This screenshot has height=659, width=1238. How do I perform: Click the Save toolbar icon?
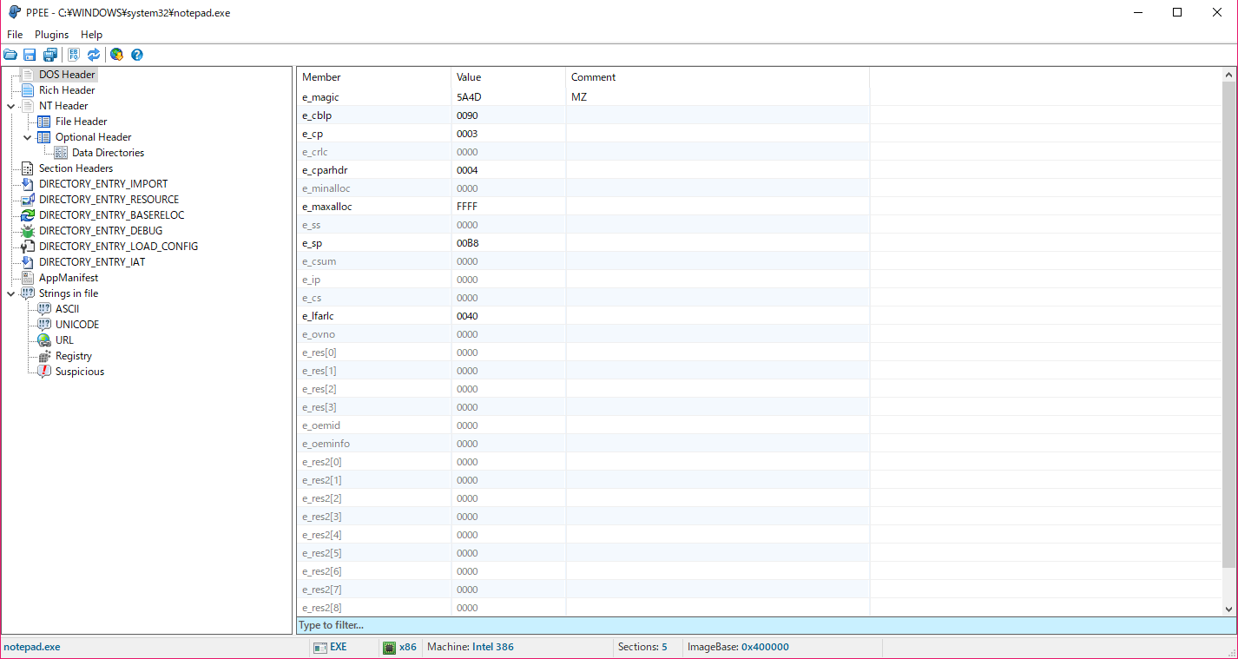point(30,54)
